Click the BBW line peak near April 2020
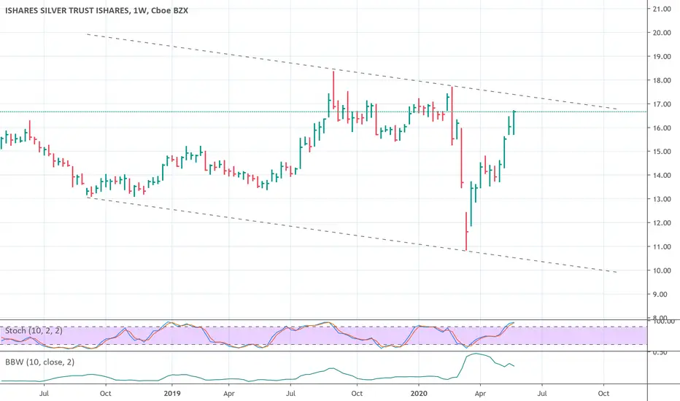Screen dimensions: 680x401 476,354
